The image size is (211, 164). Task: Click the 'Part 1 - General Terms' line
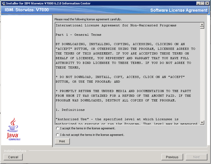click(x=78, y=35)
